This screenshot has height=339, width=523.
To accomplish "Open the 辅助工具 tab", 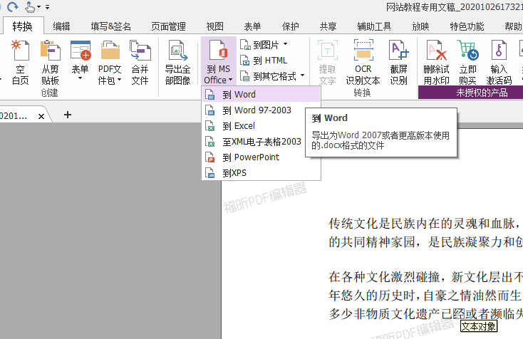I will [374, 26].
